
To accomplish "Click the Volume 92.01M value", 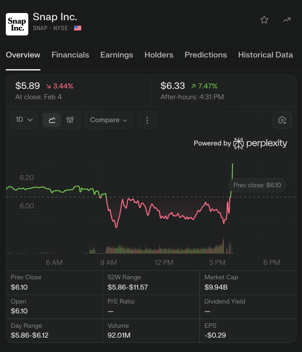I will coord(119,335).
